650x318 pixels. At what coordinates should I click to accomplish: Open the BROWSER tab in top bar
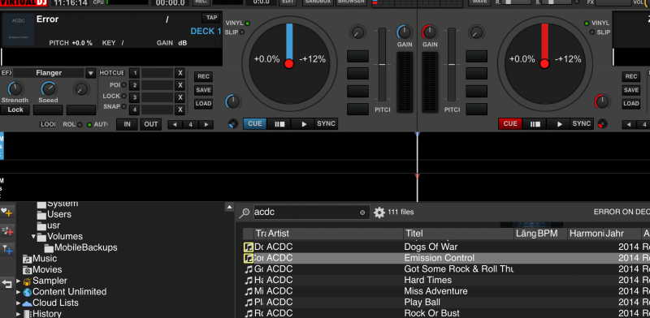click(x=351, y=2)
